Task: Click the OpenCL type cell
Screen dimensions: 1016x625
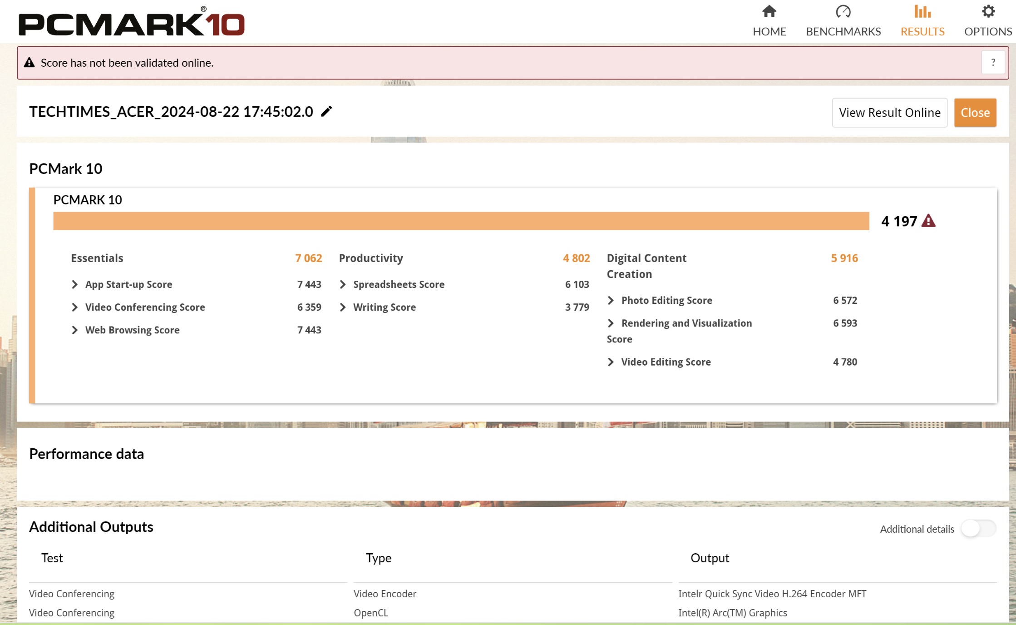Action: click(371, 613)
